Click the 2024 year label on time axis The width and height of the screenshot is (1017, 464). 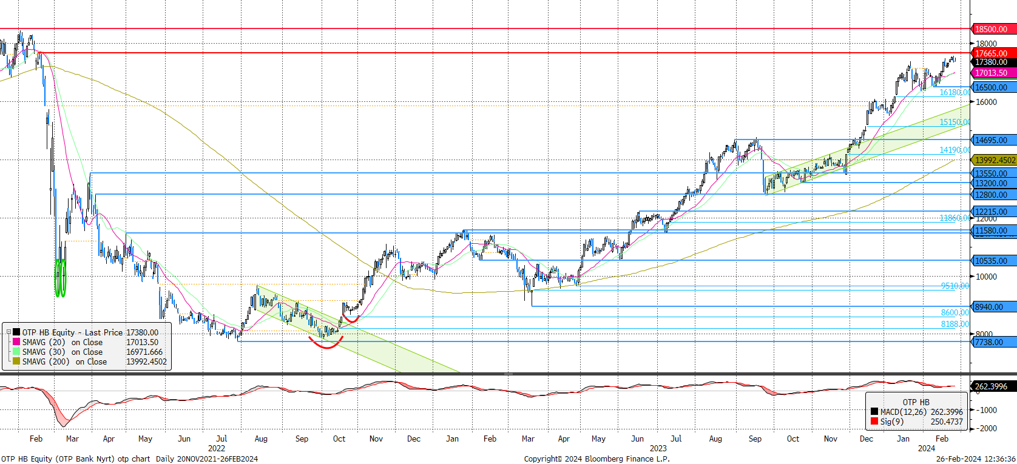[x=927, y=448]
